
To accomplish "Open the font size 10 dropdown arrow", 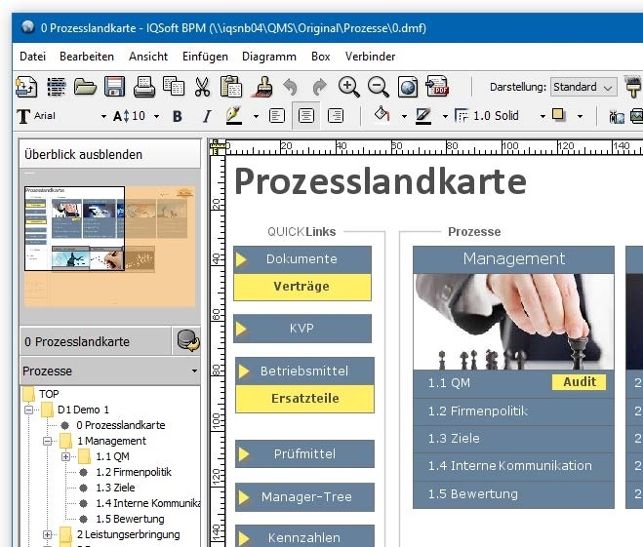I will tap(157, 117).
